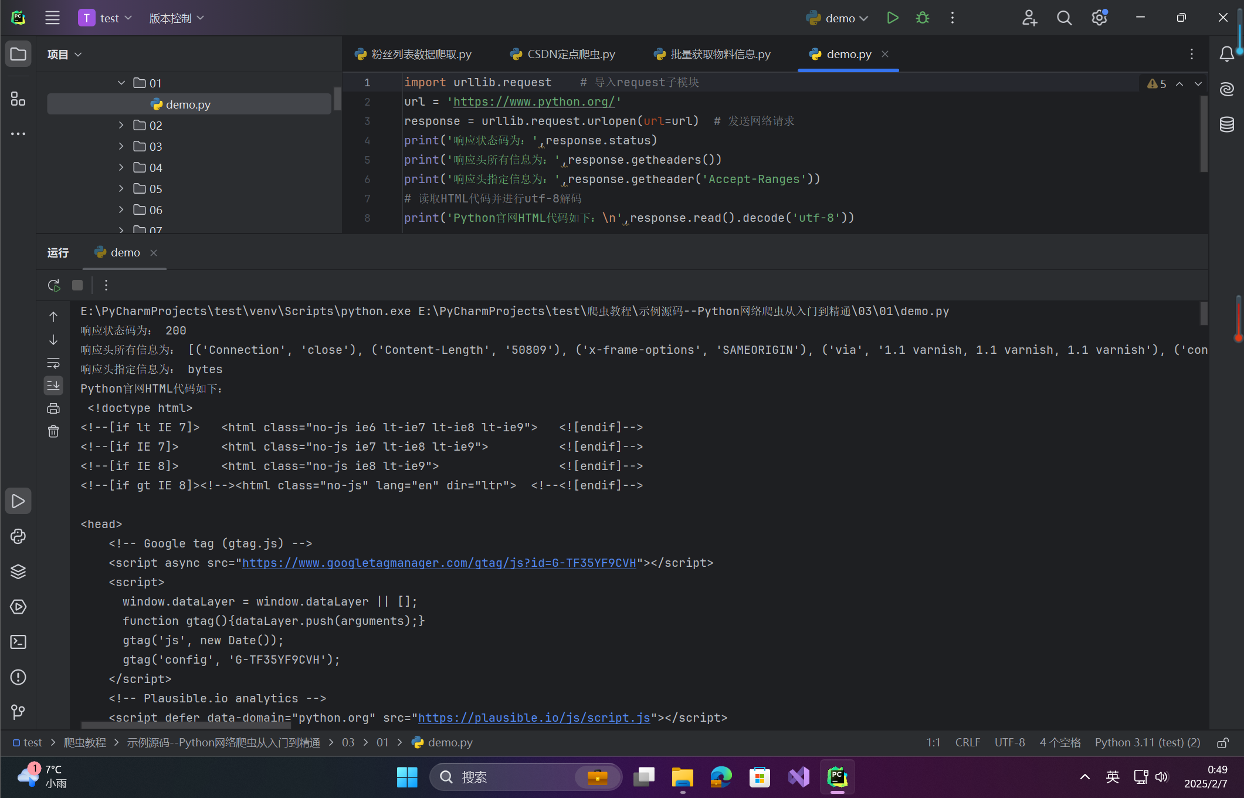The width and height of the screenshot is (1244, 798).
Task: Click the Rerun demo icon
Action: [x=54, y=285]
